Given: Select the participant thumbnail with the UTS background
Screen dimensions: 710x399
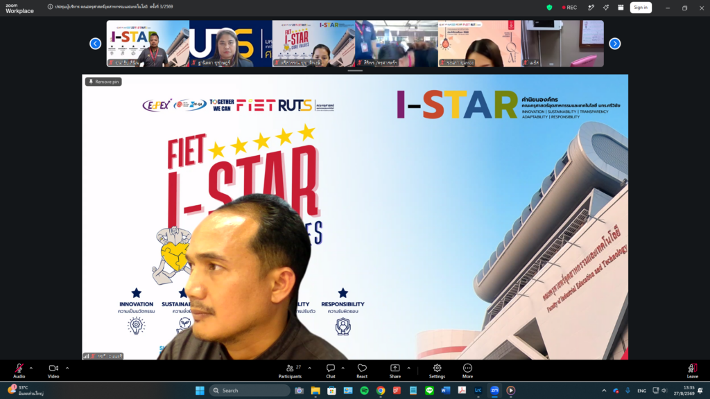Looking at the screenshot, I should pyautogui.click(x=231, y=44).
